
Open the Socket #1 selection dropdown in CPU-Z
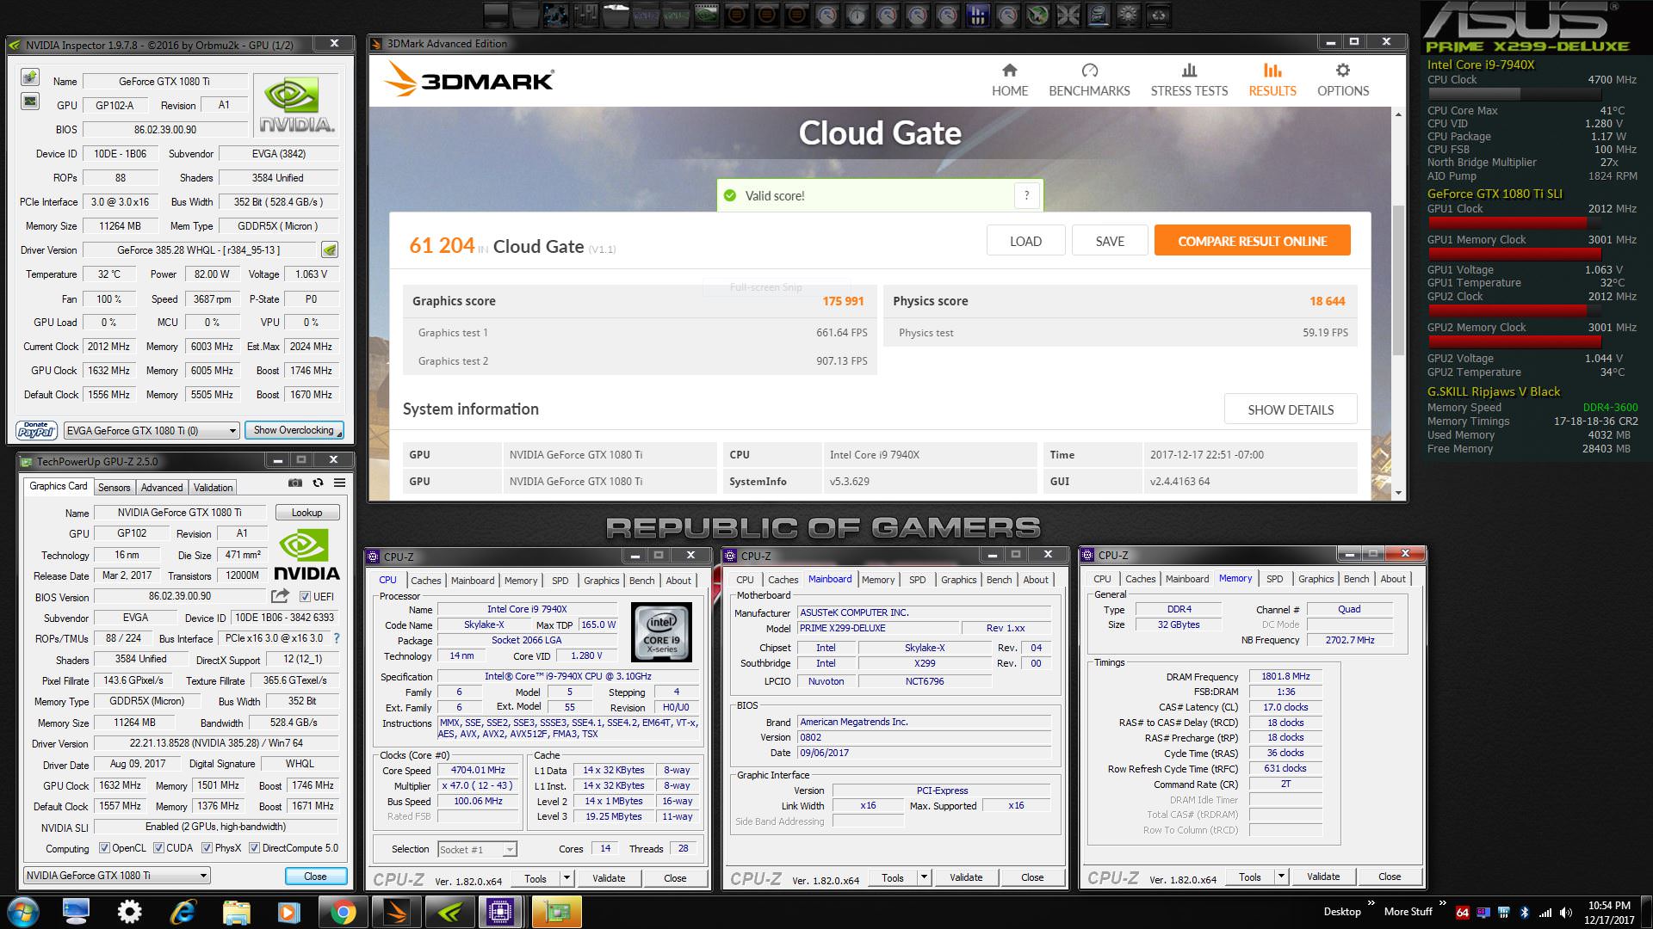point(477,849)
